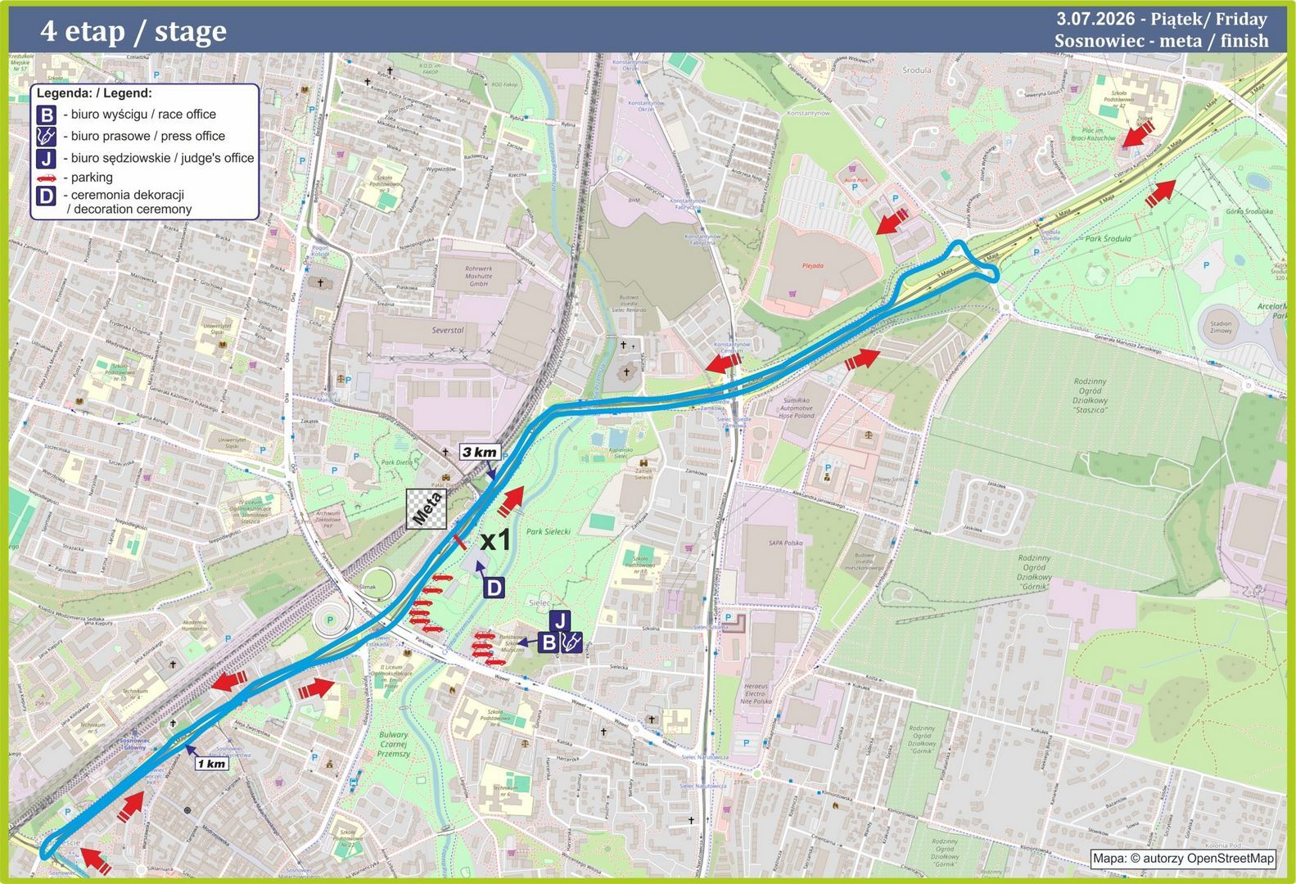Click 'Sosnowiec - meta / finish' header text
The width and height of the screenshot is (1296, 884).
click(1161, 41)
